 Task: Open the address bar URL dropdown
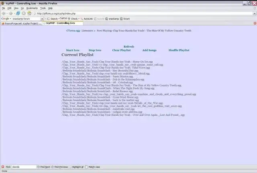(x=255, y=14)
